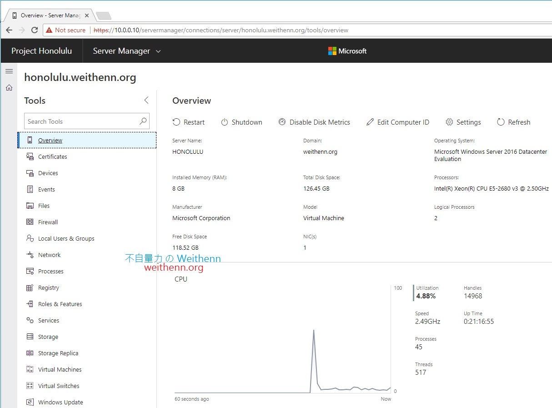Open the Firewall tool
This screenshot has height=408, width=552.
coord(87,222)
